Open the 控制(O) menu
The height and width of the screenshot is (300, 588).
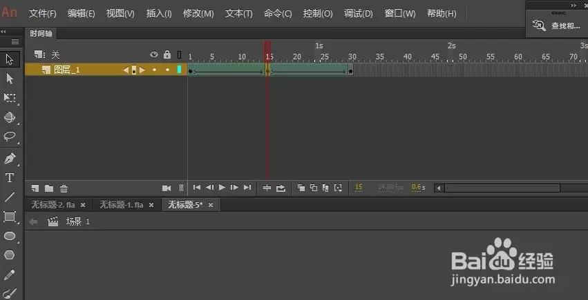pyautogui.click(x=318, y=14)
